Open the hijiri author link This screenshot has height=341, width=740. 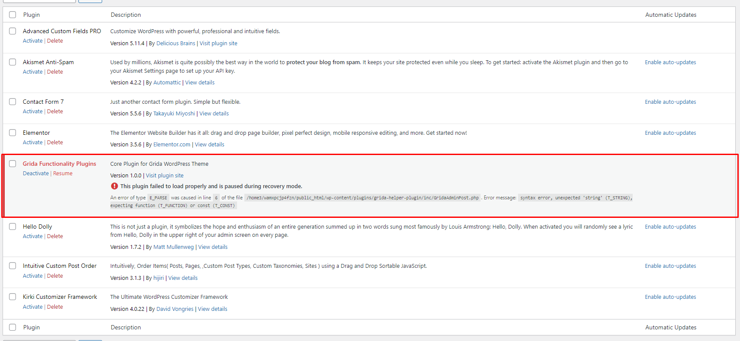pos(159,278)
